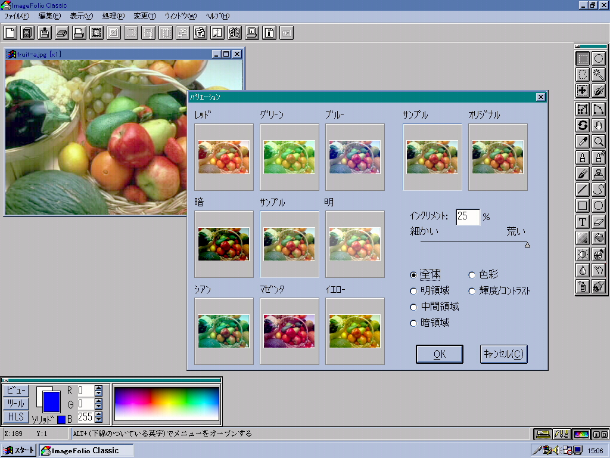Image resolution: width=610 pixels, height=458 pixels.
Task: Pick the Eyedropper tool
Action: tap(583, 141)
